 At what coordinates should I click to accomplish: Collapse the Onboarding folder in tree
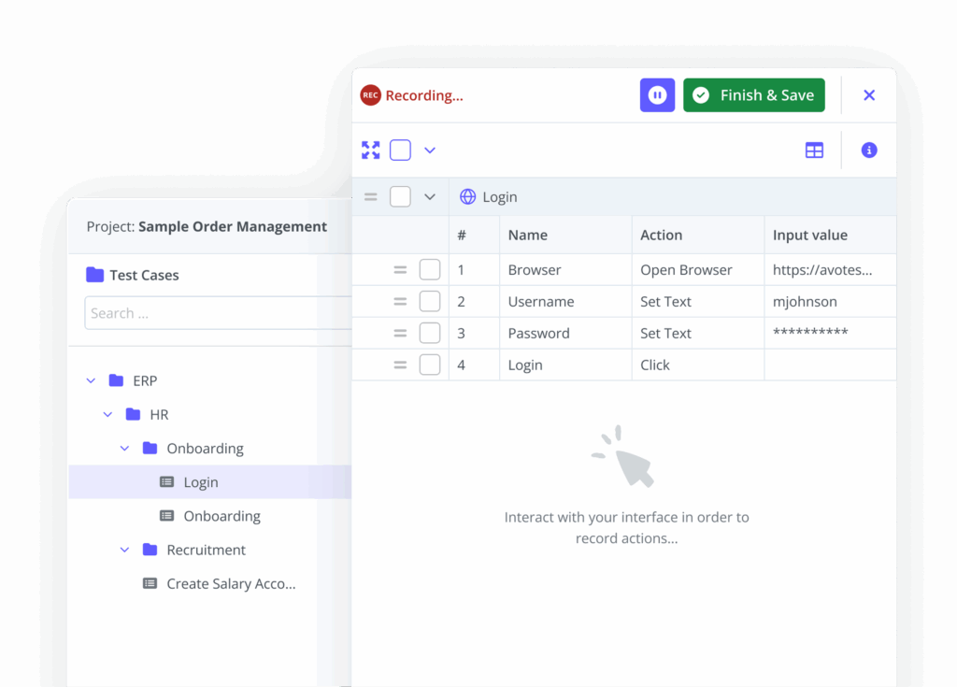124,449
